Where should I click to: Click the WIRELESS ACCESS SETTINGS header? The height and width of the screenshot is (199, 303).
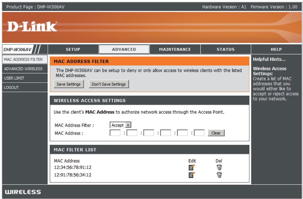(x=90, y=100)
